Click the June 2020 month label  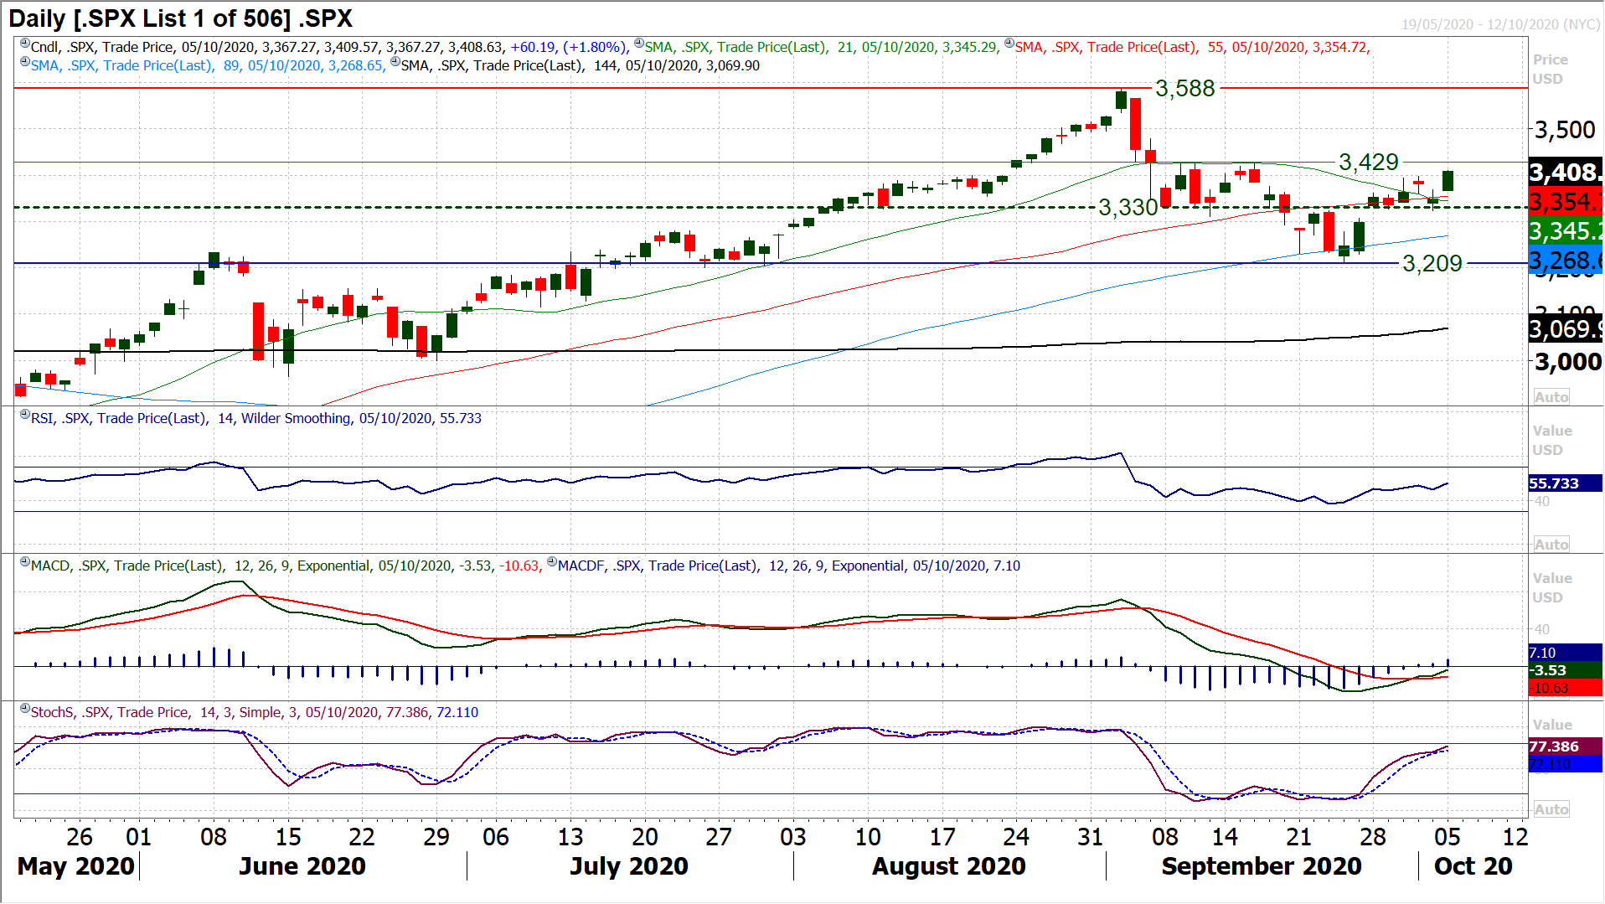click(302, 866)
